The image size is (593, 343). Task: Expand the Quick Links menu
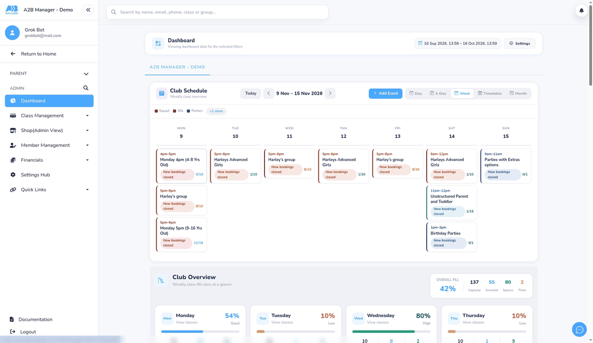49,190
